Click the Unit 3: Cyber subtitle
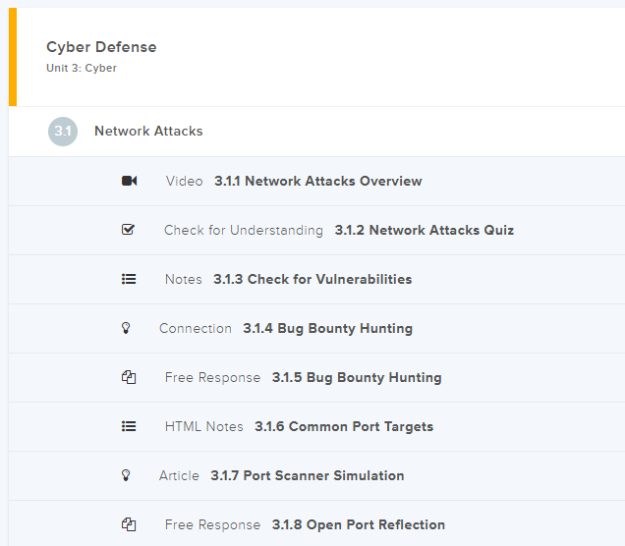Screen dimensions: 625x546 (82, 69)
